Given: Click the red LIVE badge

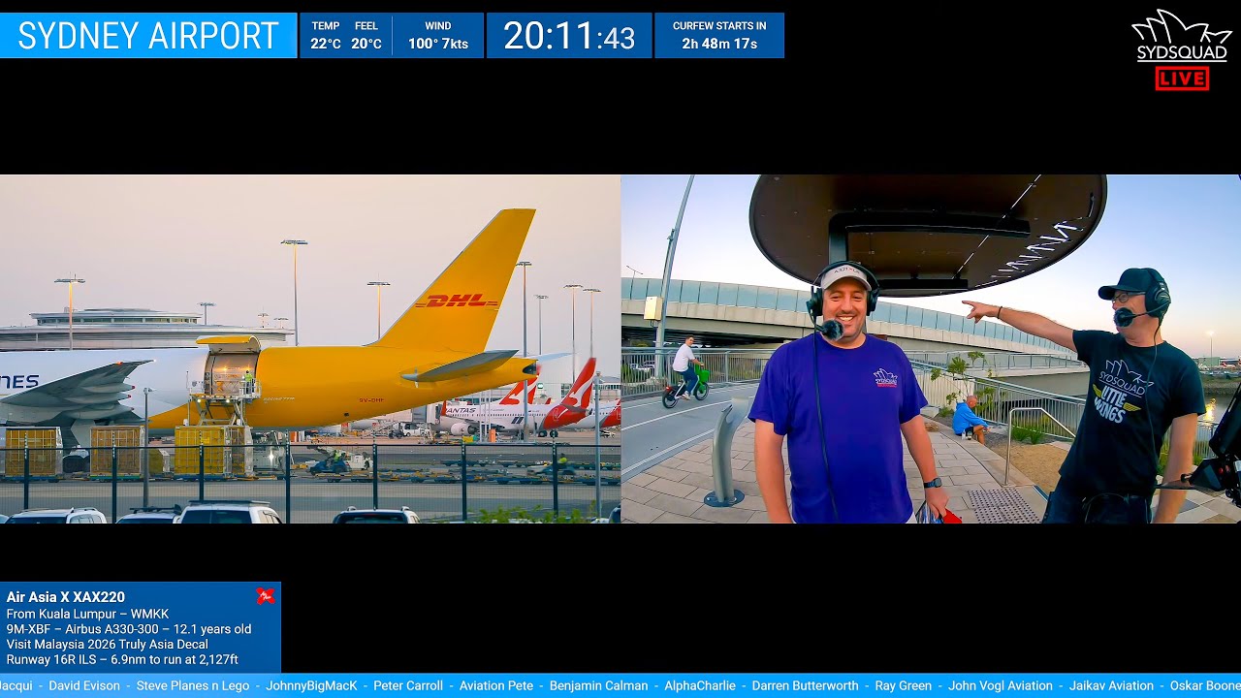Looking at the screenshot, I should (x=1182, y=79).
